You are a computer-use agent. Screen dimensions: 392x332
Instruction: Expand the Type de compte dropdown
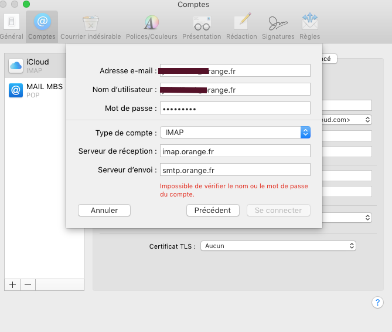(235, 133)
